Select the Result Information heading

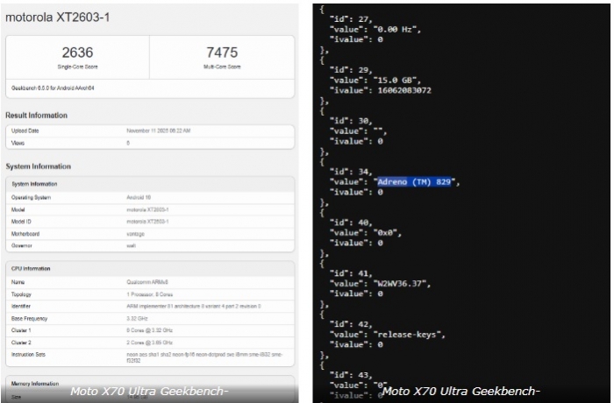[x=37, y=115]
